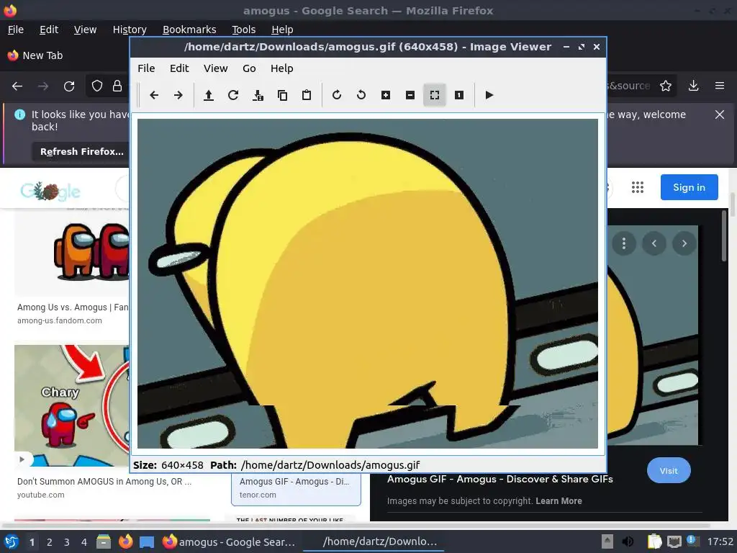Screen dimensions: 737x553
Task: Click the Visit button
Action: 669,471
